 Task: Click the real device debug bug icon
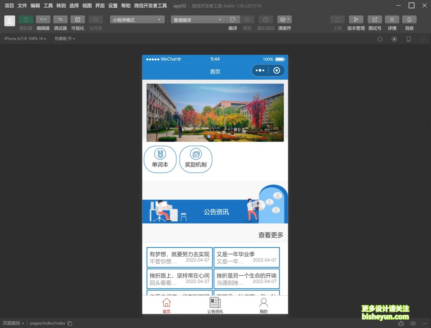(x=266, y=19)
